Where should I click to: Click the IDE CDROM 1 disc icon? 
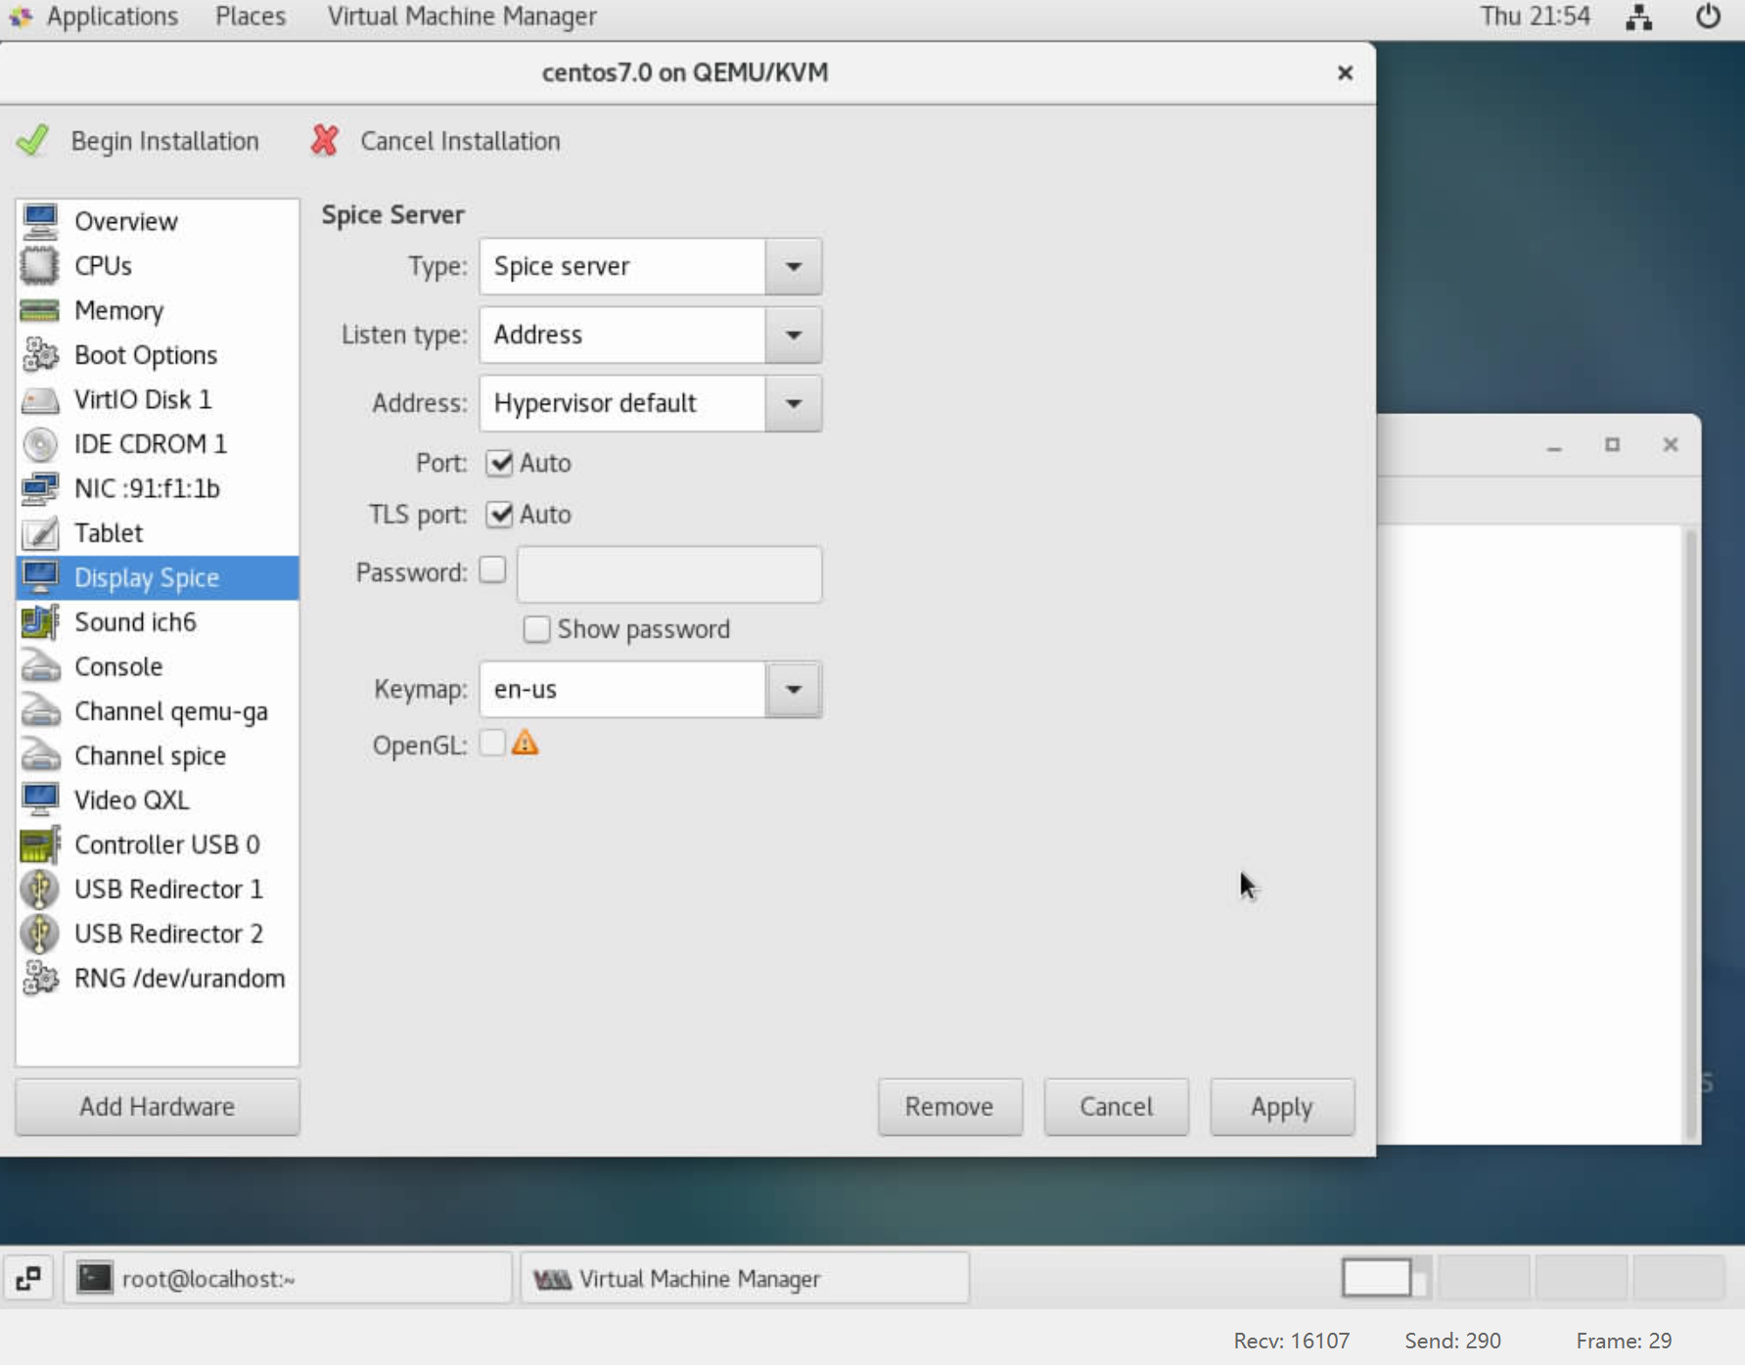pyautogui.click(x=39, y=444)
